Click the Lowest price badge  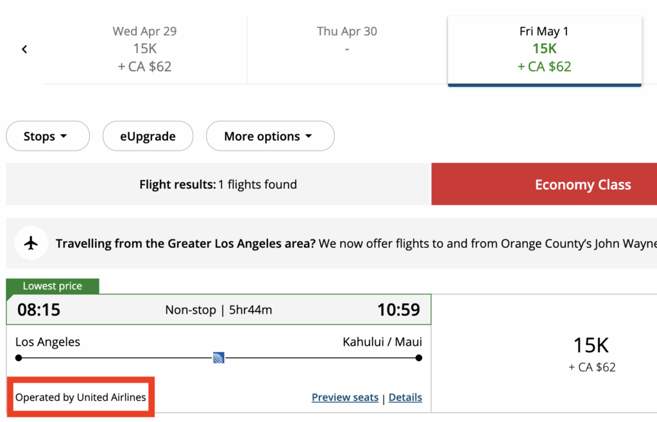point(53,286)
